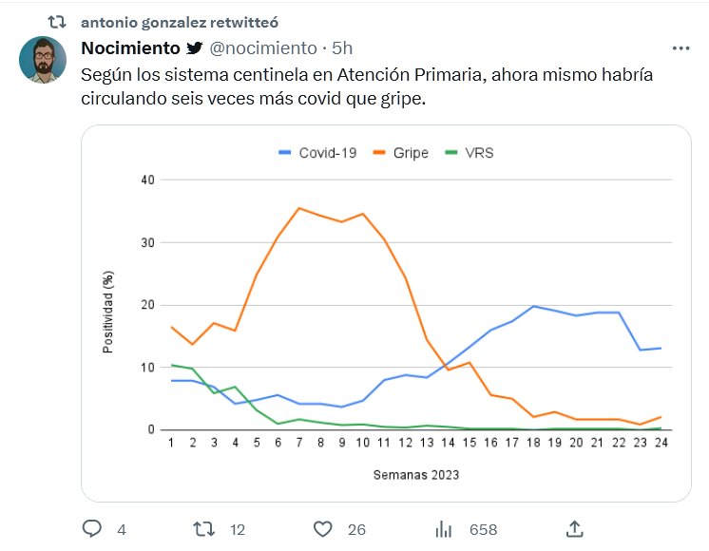Open the @nocimiento handle link
Viewport: 709px width, 551px height.
[262, 48]
